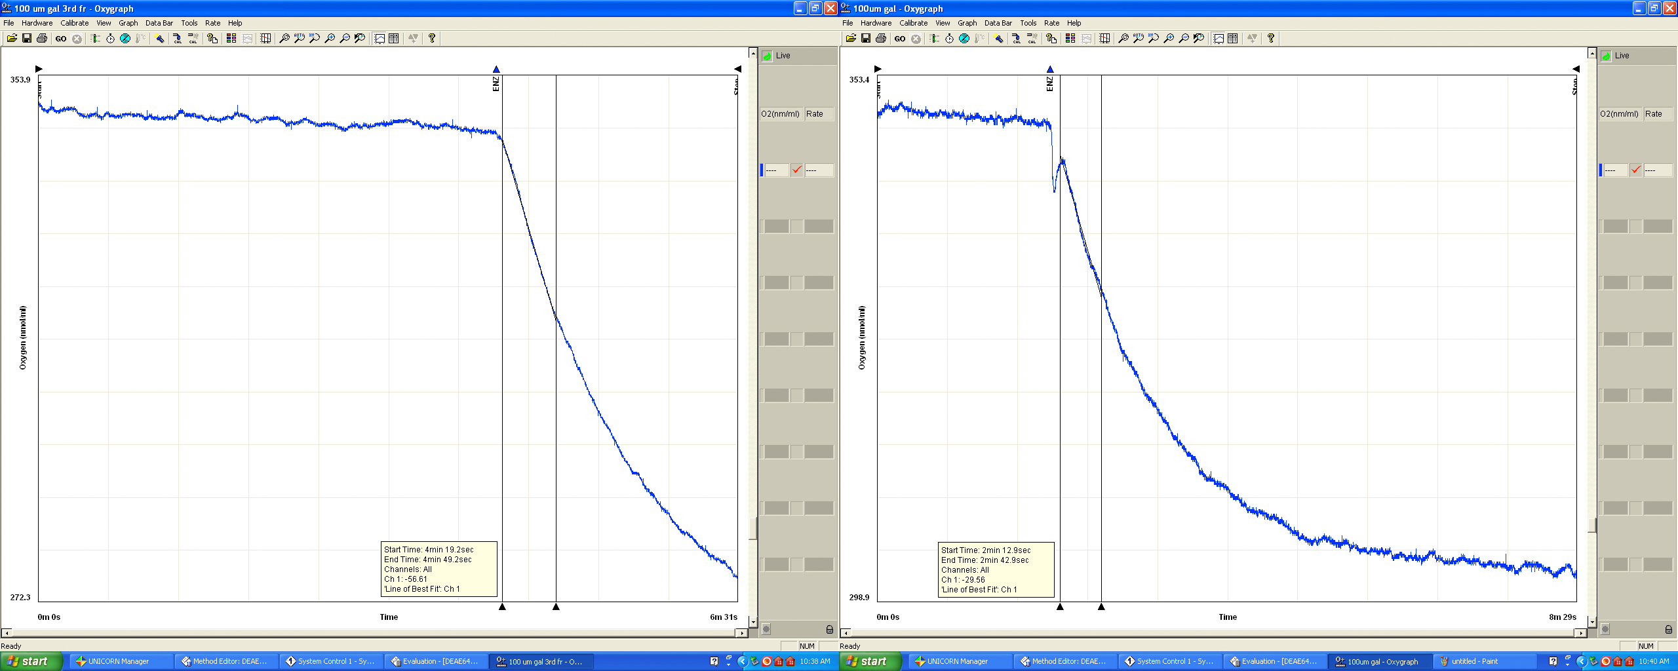Open file icon in '100 um gal 3rd fr' toolbar
Screen dimensions: 1678x671
(x=12, y=39)
